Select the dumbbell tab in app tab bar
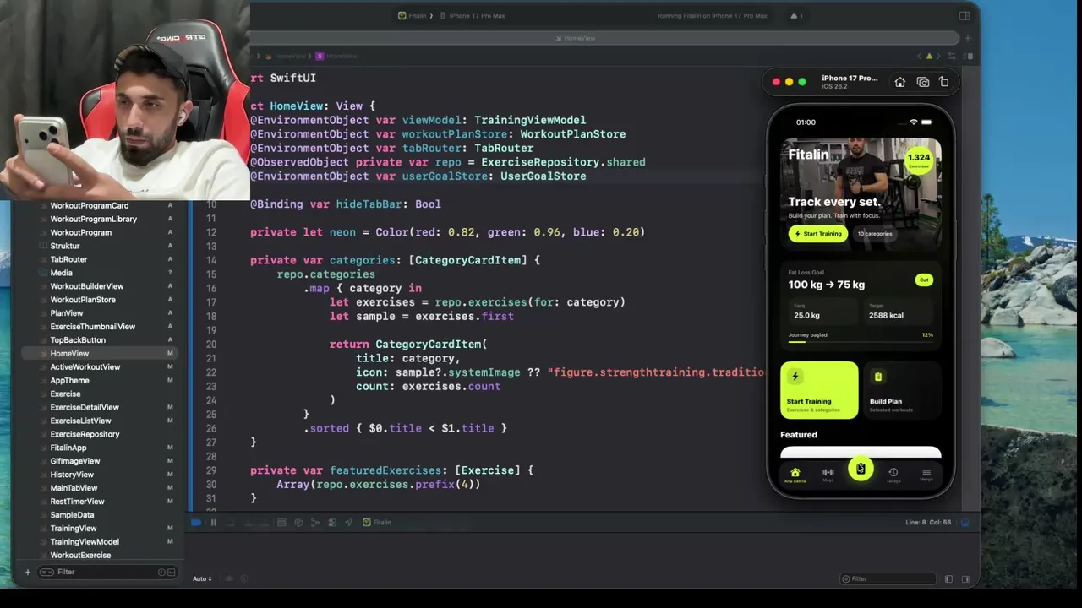 (828, 475)
